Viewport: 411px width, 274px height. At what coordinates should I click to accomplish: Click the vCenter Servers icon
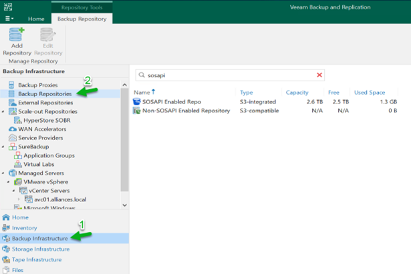pos(23,191)
